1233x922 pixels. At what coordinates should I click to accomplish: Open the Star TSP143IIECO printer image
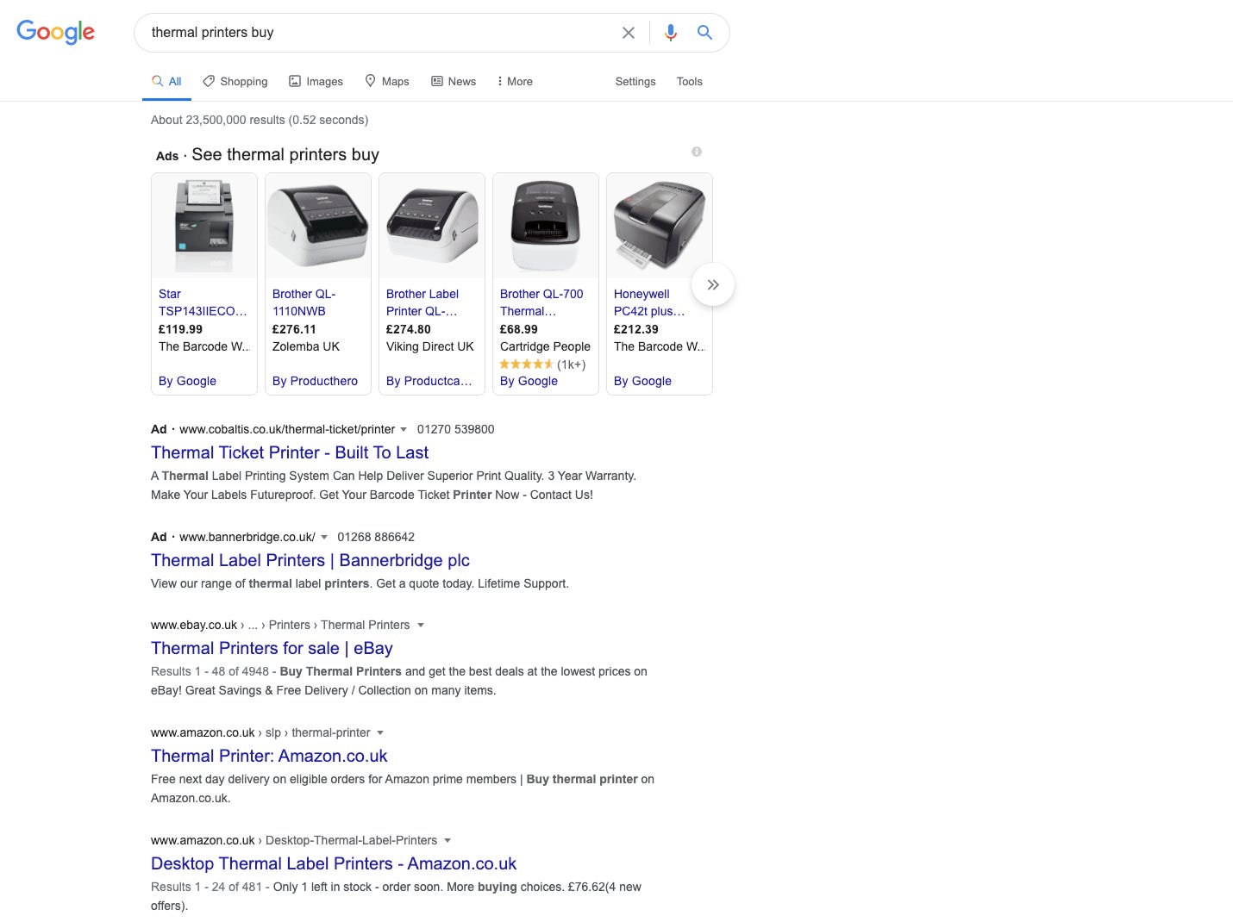(x=204, y=226)
